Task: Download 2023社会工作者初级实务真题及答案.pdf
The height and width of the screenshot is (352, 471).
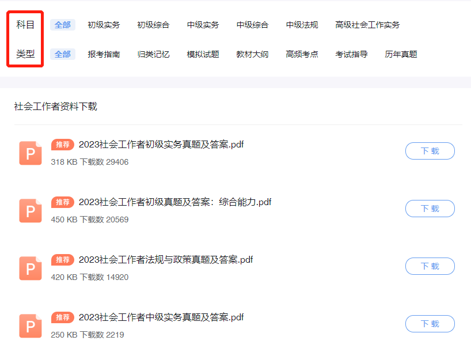Action: pos(430,151)
